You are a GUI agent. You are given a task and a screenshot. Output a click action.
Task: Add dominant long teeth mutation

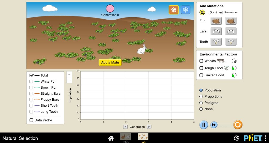216,42
